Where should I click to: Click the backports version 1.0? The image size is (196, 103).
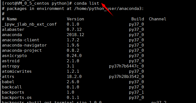pos(70,92)
